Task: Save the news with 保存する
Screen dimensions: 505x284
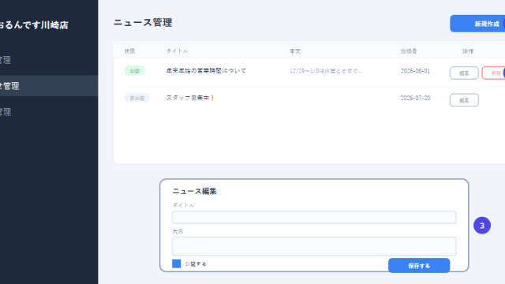Action: [419, 265]
